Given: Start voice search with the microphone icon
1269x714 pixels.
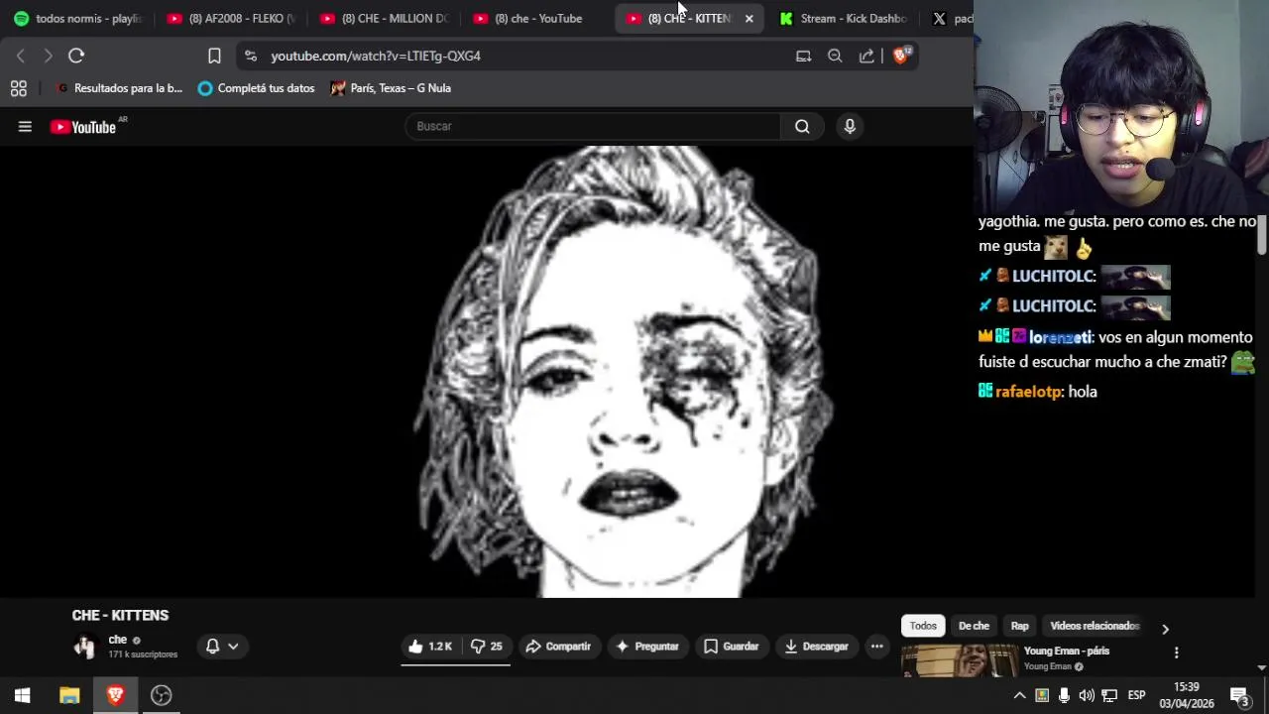Looking at the screenshot, I should pyautogui.click(x=850, y=126).
